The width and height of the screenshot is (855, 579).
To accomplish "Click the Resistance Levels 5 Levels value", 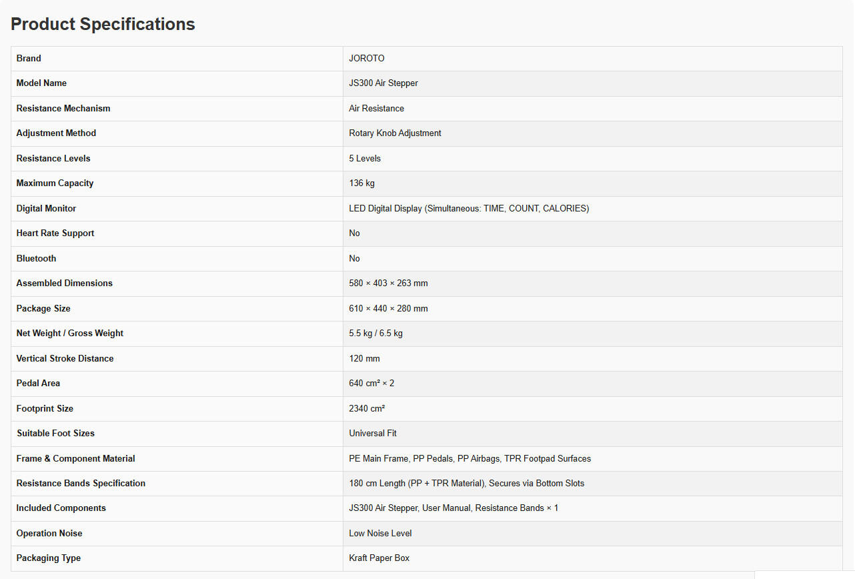I will click(x=365, y=159).
